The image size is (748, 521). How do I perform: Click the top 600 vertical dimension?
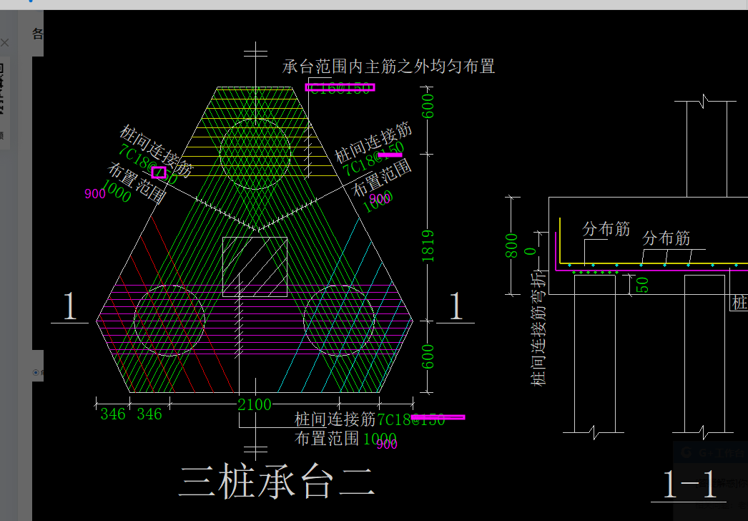click(x=428, y=106)
